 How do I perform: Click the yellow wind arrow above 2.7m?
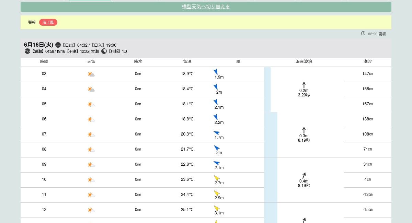(x=217, y=178)
